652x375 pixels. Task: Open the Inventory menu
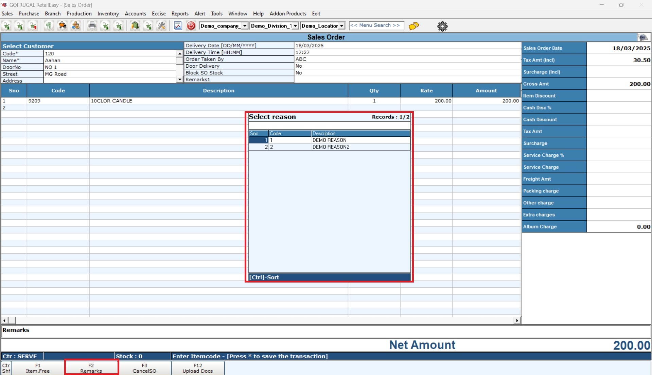(x=108, y=14)
